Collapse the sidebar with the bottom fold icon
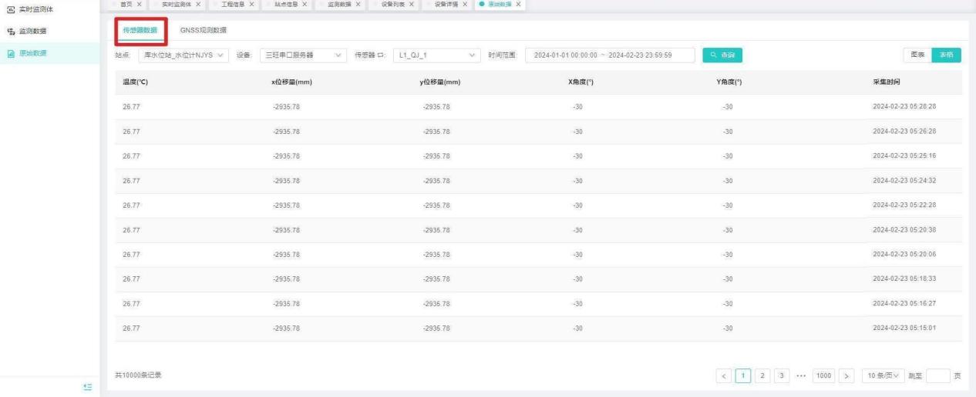This screenshot has height=397, width=976. (87, 386)
